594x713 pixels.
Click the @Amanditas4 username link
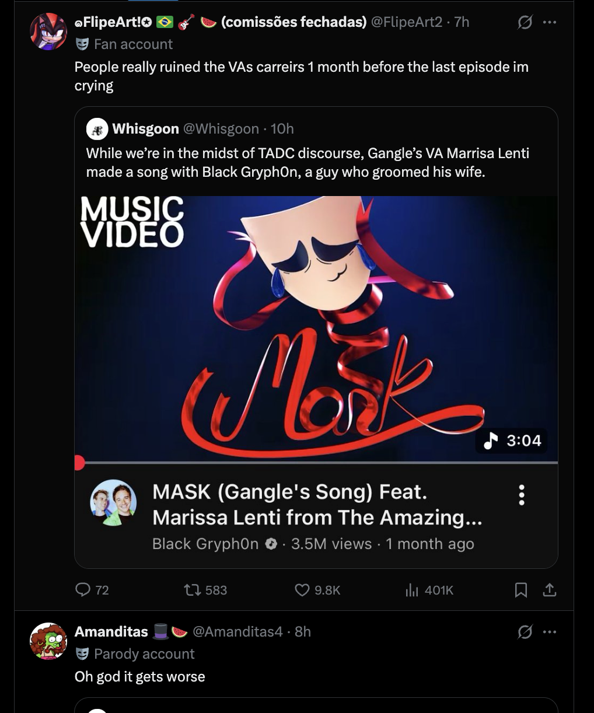[237, 631]
